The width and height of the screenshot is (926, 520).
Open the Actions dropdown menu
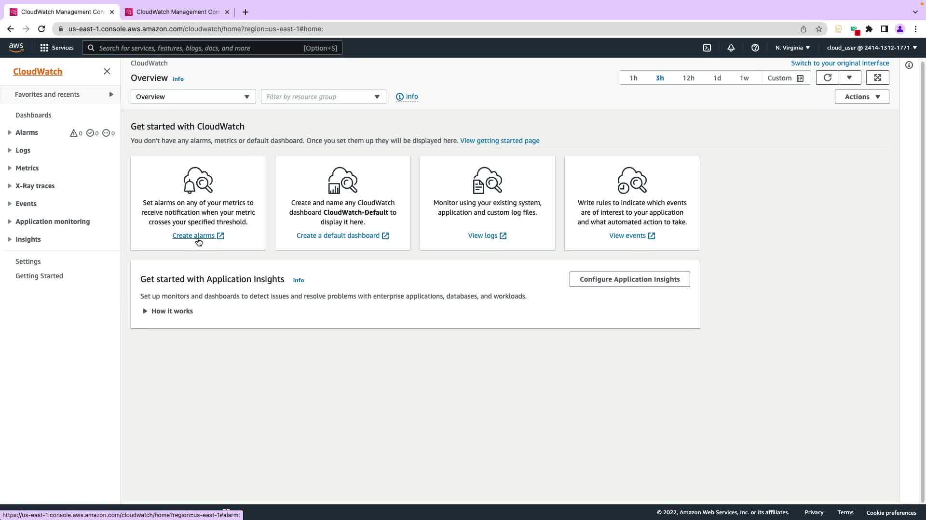click(862, 97)
